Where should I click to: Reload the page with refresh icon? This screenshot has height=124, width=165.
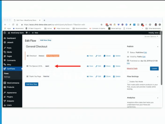click(x=13, y=24)
